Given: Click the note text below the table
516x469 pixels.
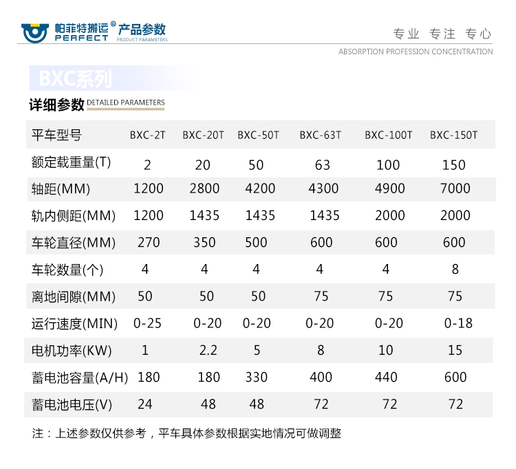Looking at the screenshot, I should pos(186,433).
